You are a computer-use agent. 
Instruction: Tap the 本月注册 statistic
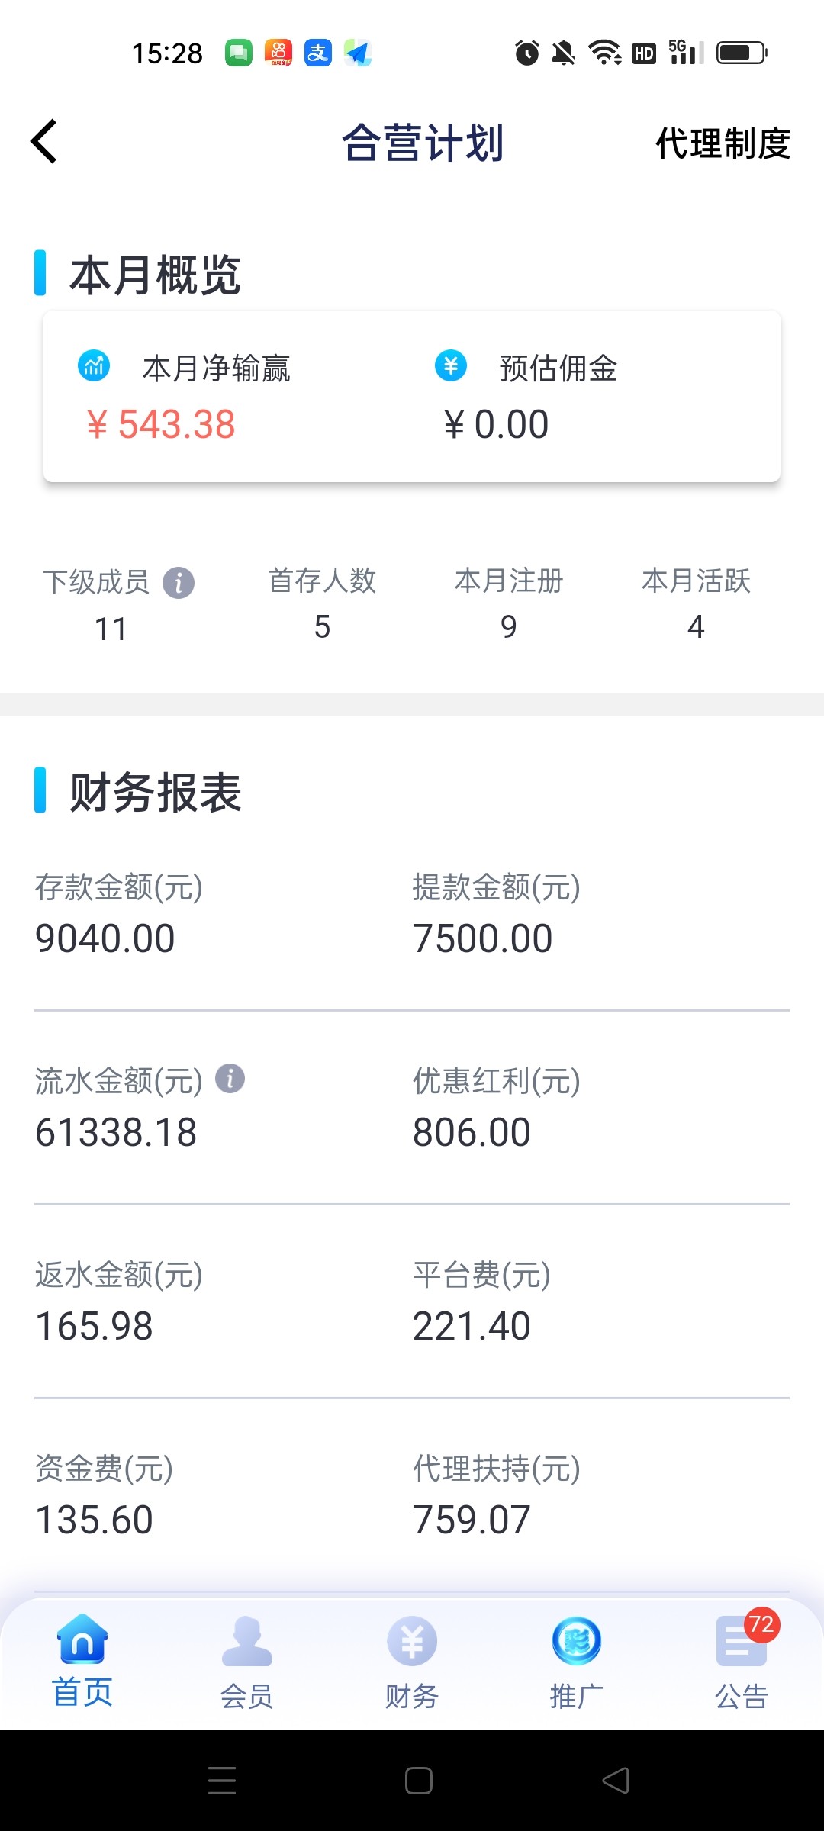[509, 627]
